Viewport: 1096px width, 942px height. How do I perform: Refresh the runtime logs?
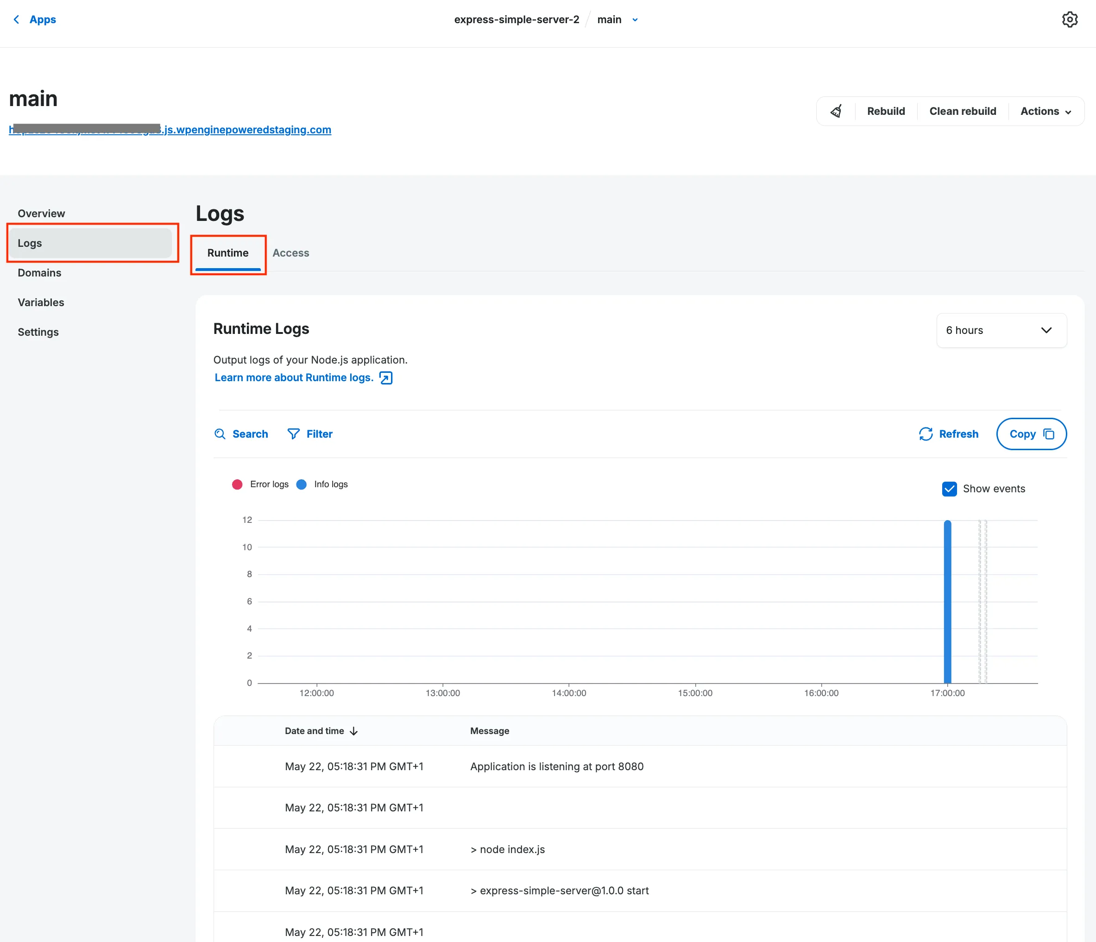[948, 433]
